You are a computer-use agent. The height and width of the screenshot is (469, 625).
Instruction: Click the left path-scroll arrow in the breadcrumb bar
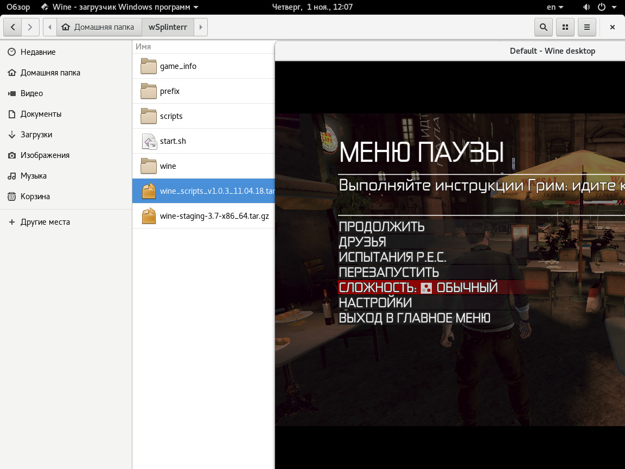[50, 27]
